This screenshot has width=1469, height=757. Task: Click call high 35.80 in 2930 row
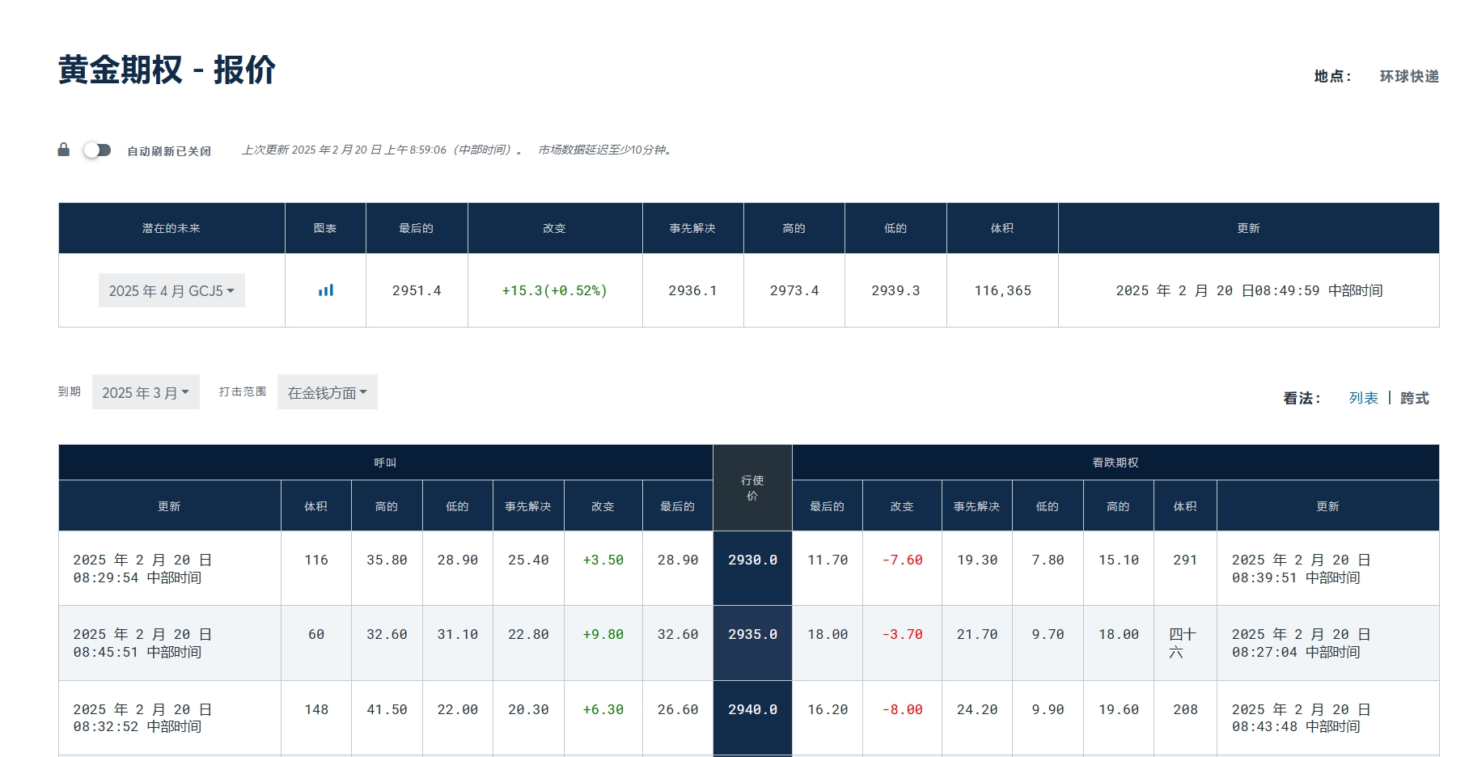[387, 560]
